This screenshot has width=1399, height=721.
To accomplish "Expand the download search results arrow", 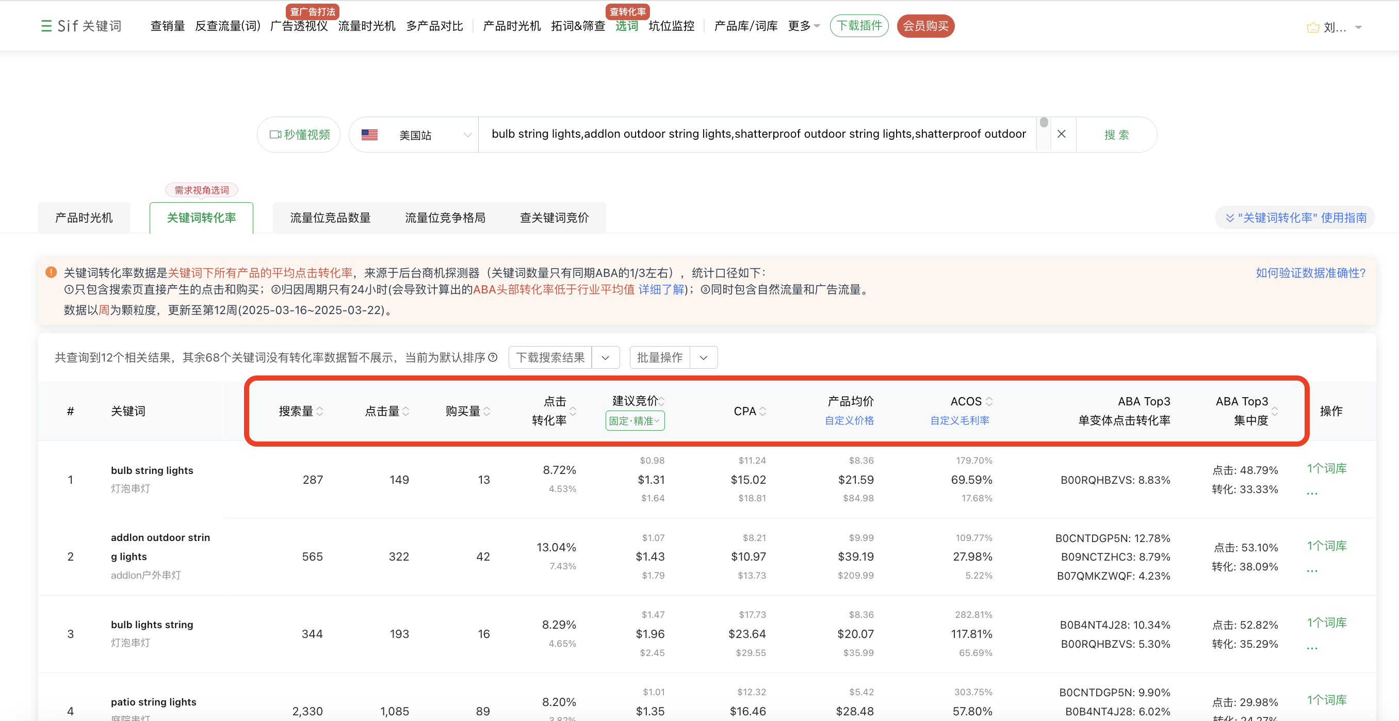I will click(x=606, y=358).
